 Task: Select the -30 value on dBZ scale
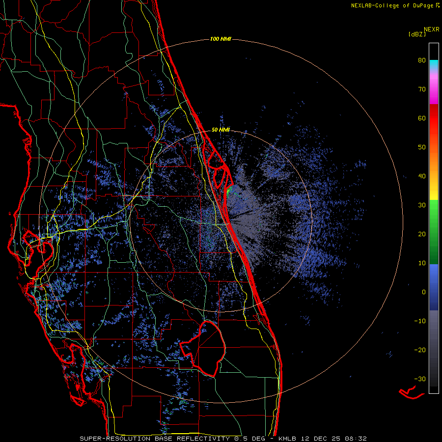click(420, 379)
